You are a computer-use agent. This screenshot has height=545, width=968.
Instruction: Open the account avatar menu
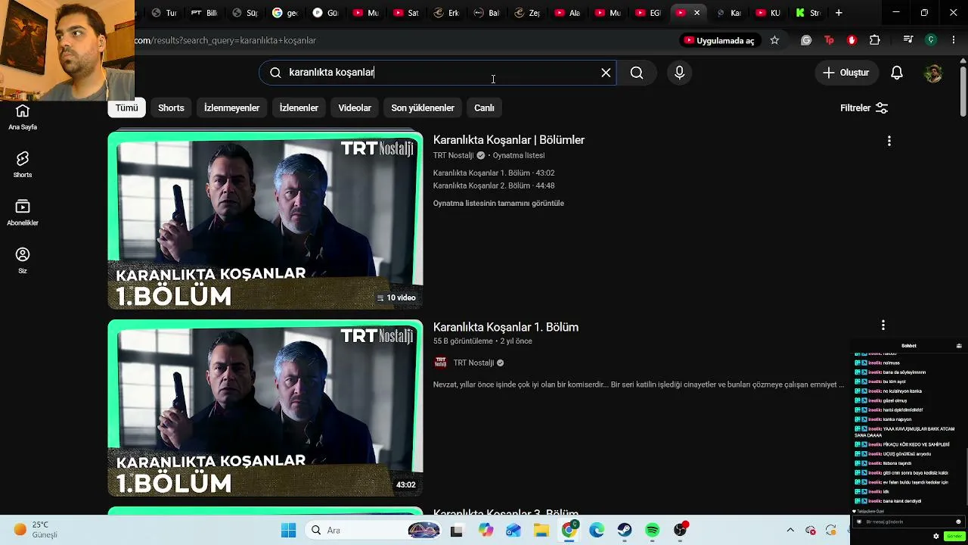pyautogui.click(x=933, y=73)
